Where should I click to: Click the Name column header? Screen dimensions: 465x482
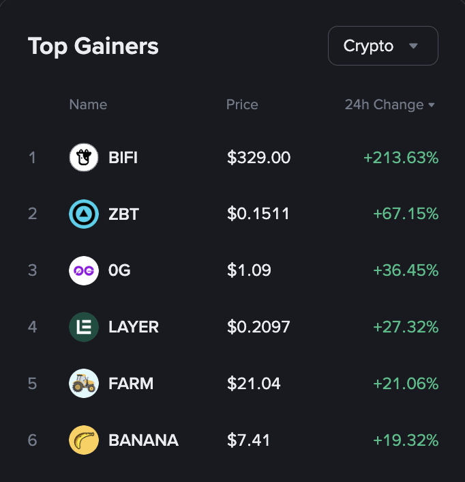(x=88, y=104)
